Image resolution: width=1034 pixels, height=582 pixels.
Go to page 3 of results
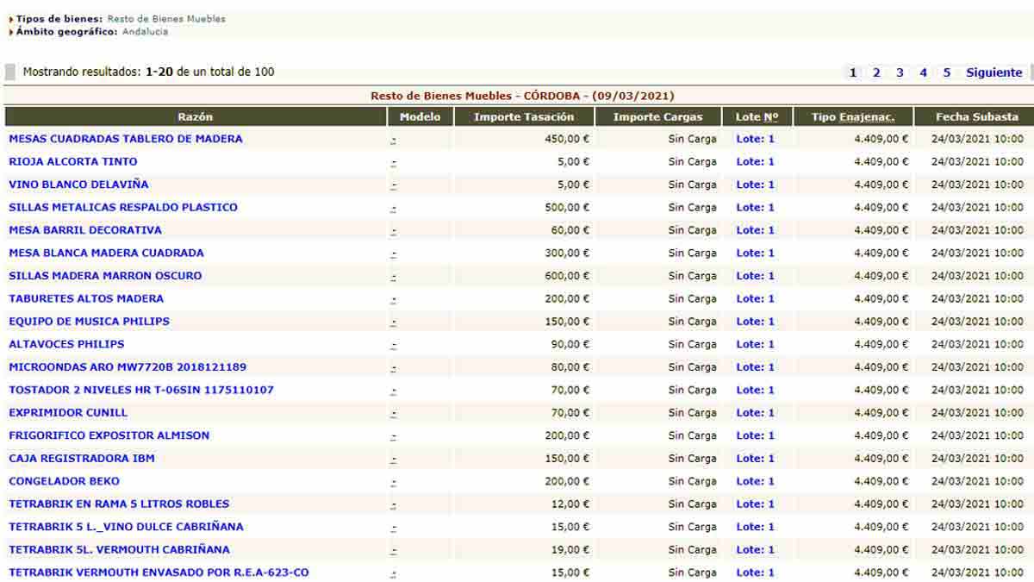click(900, 72)
